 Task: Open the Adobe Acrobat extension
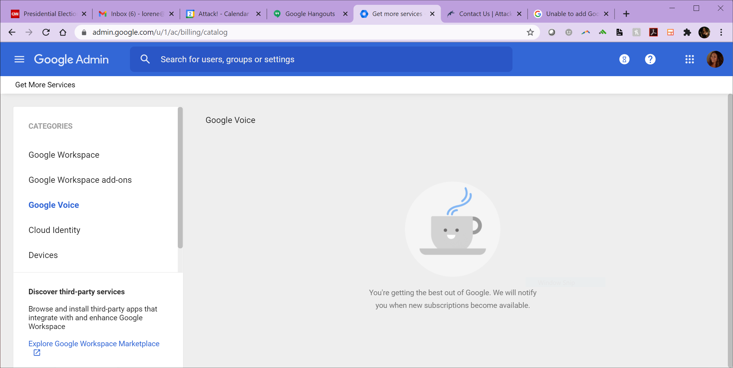(653, 32)
